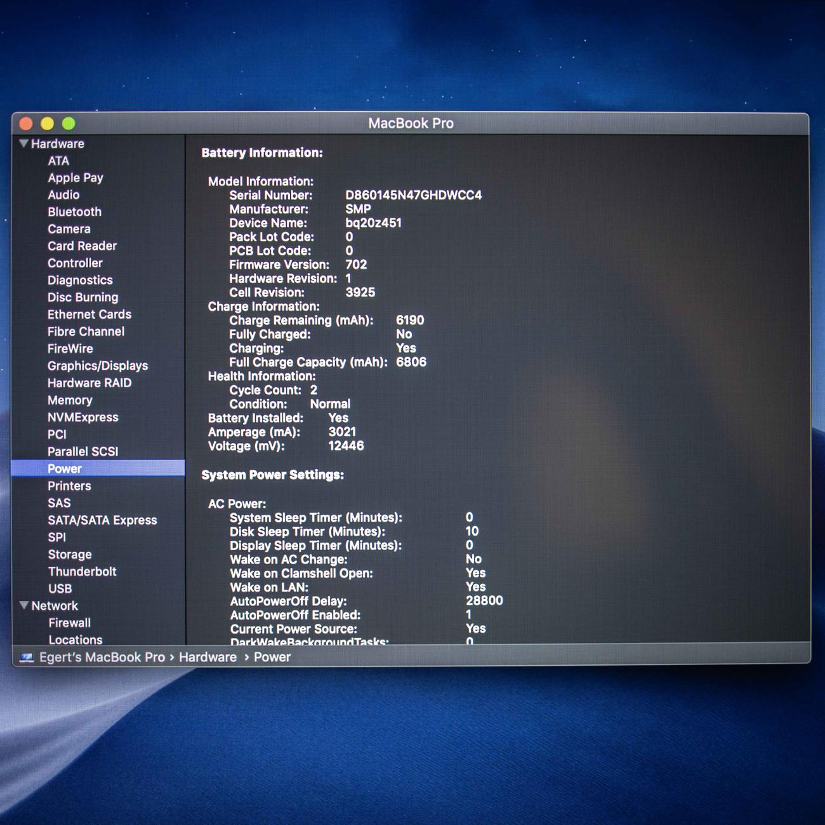Minimize window with yellow button
This screenshot has width=825, height=825.
tap(47, 124)
